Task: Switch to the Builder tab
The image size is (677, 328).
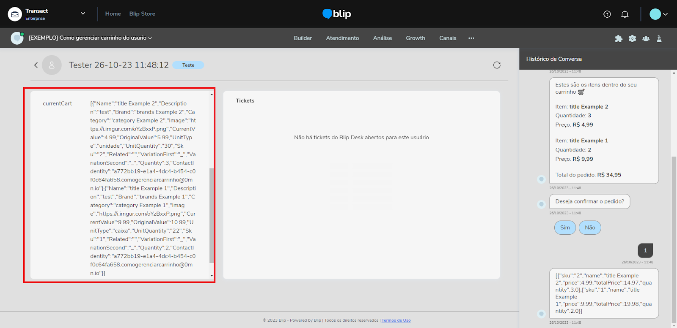Action: click(303, 38)
